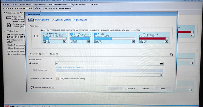Click the wrench icon beside advanced options
Image resolution: width=203 pixels, height=107 pixels.
(x=31, y=88)
